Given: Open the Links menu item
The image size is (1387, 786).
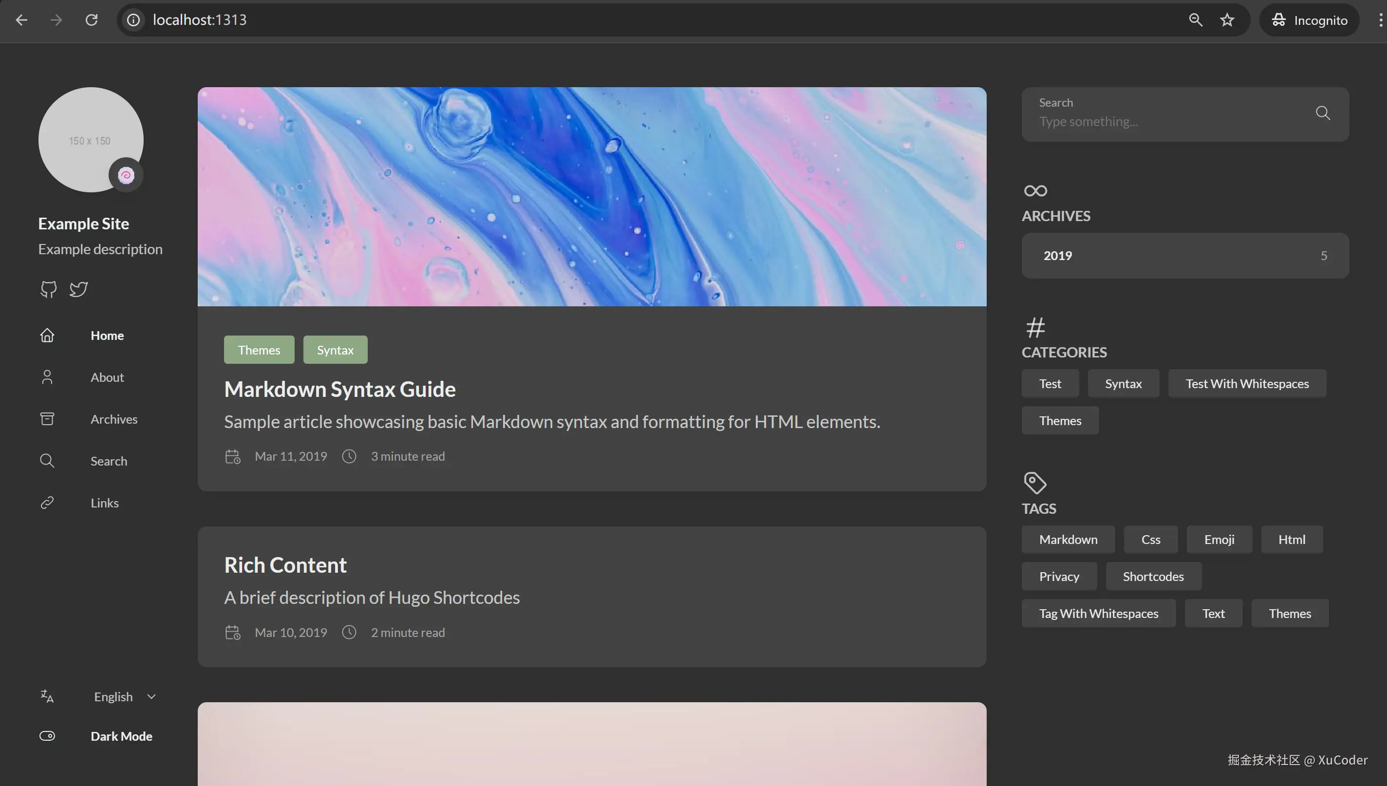Looking at the screenshot, I should pyautogui.click(x=104, y=503).
